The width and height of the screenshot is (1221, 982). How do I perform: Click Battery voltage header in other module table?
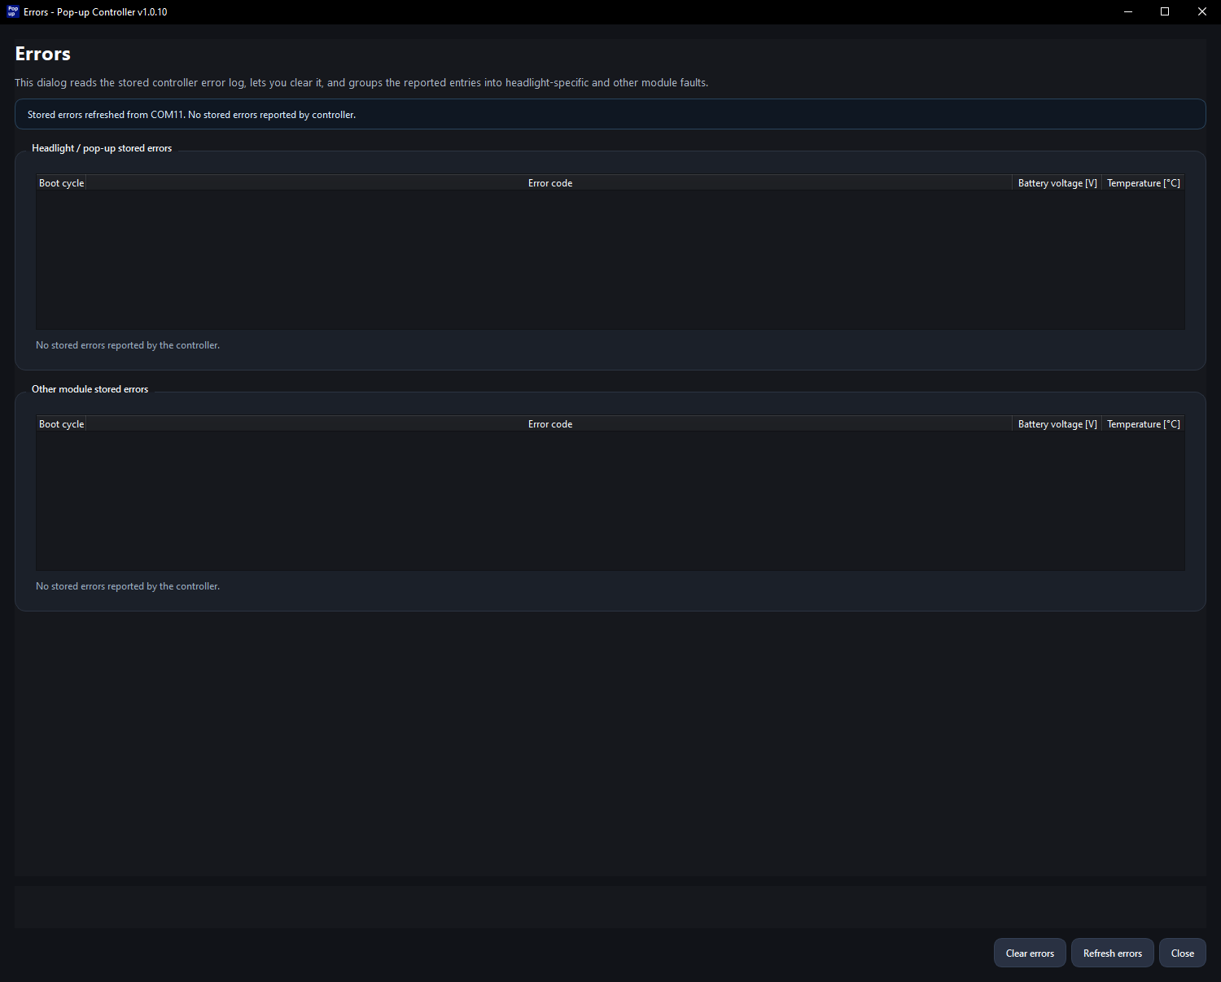(1057, 423)
